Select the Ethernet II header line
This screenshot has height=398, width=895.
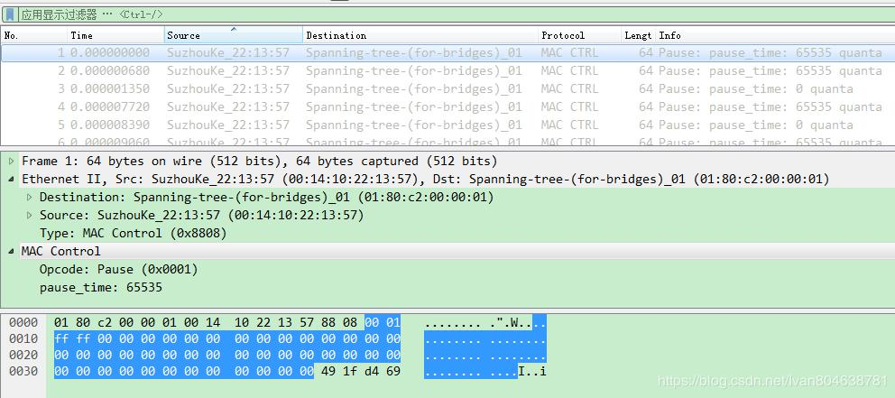click(425, 180)
